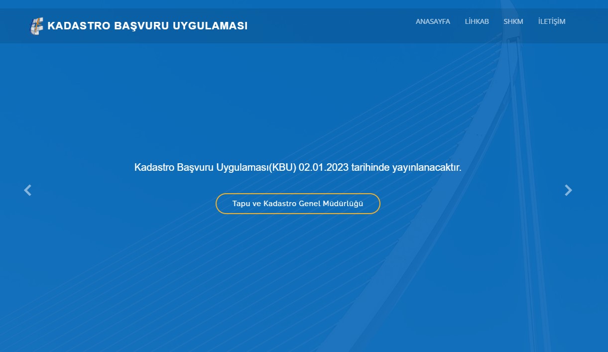608x352 pixels.
Task: Open the KADASTRO BAŞVURU UYGULAMASI site title
Action: point(147,26)
